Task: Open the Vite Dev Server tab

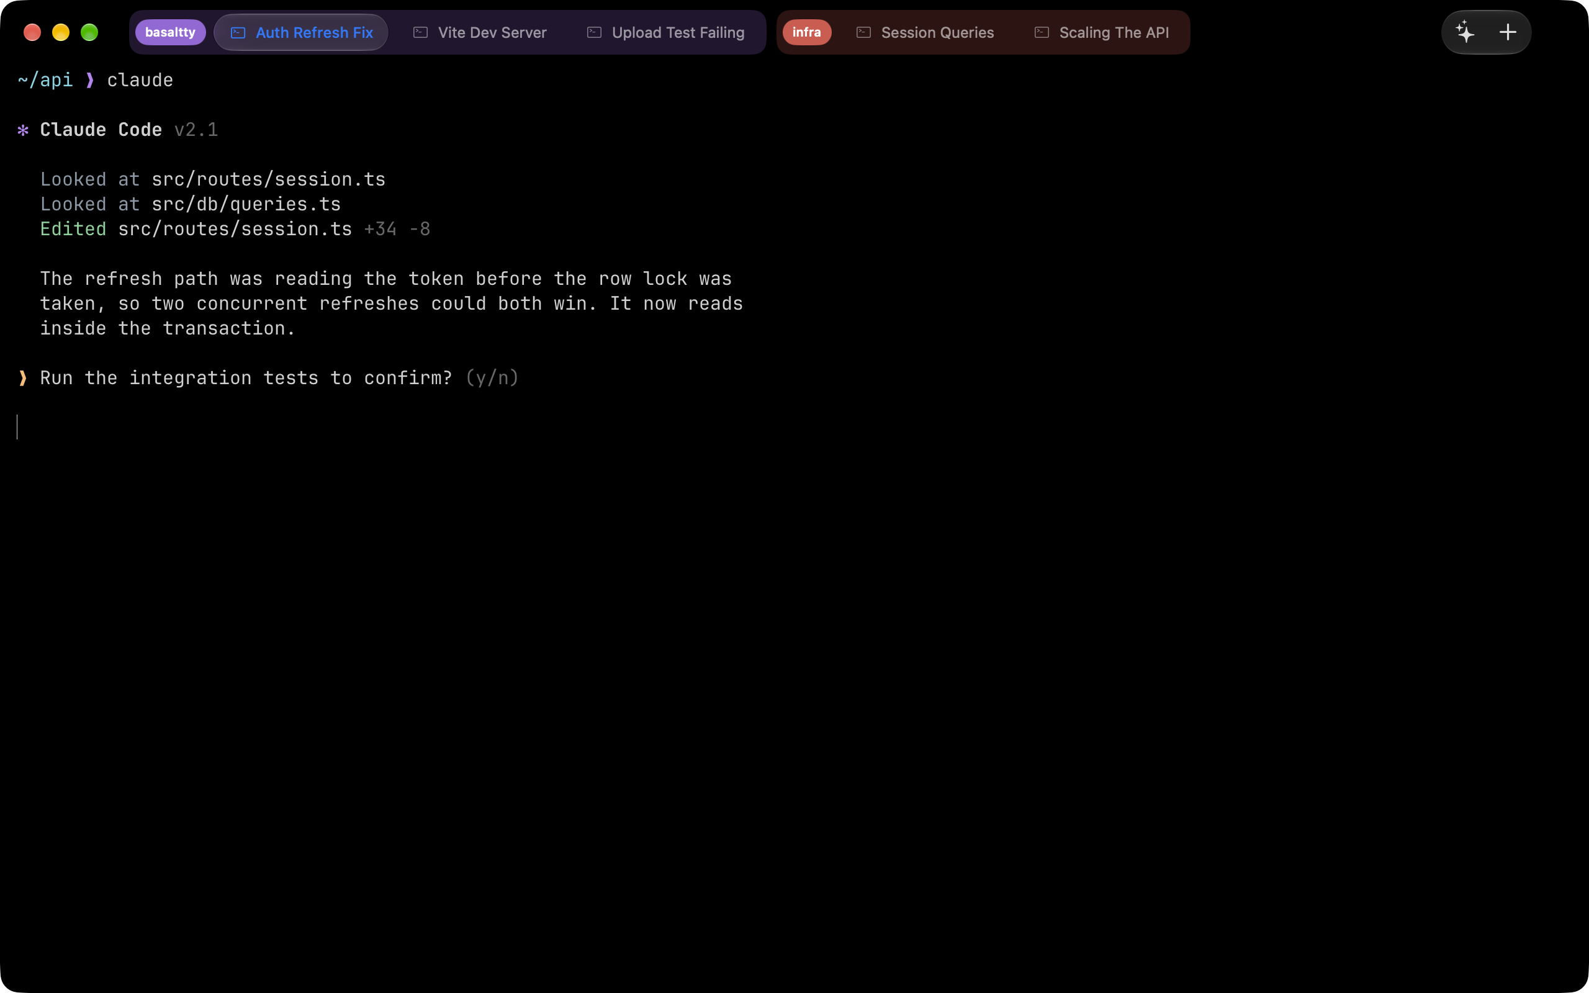Action: tap(479, 32)
